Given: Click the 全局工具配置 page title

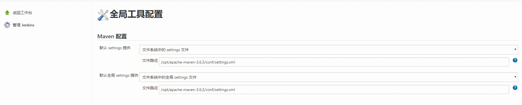Looking at the screenshot, I should click(136, 14).
